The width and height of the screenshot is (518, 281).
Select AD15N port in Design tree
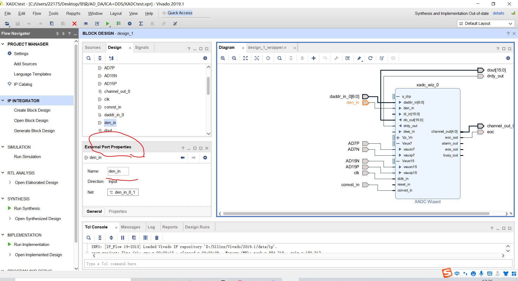coord(110,76)
